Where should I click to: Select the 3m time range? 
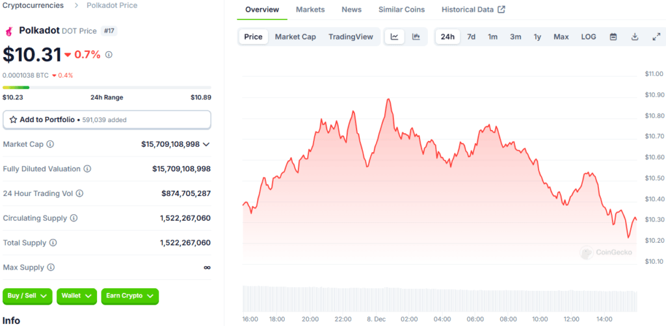point(515,37)
